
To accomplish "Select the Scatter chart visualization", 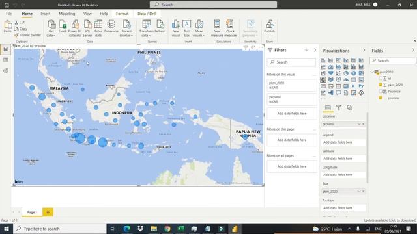I will coord(338,73).
